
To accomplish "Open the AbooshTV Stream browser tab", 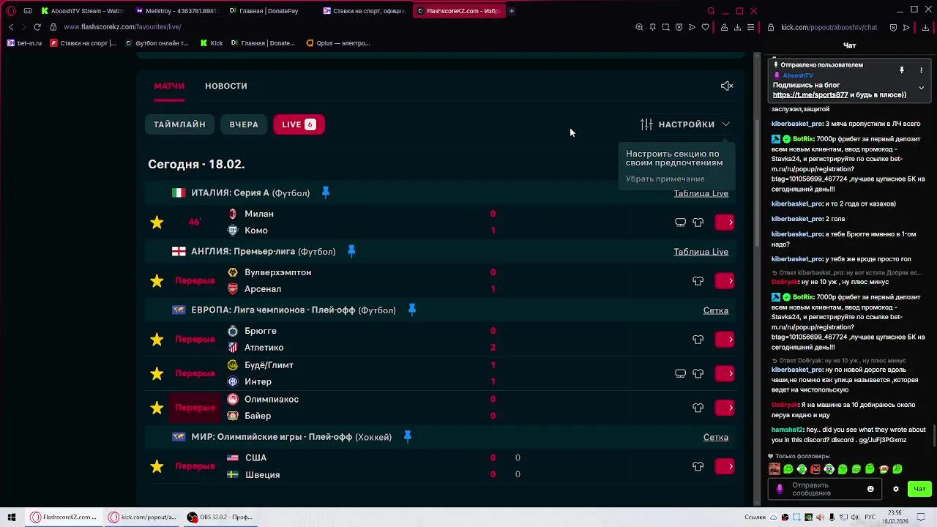I will [x=82, y=11].
